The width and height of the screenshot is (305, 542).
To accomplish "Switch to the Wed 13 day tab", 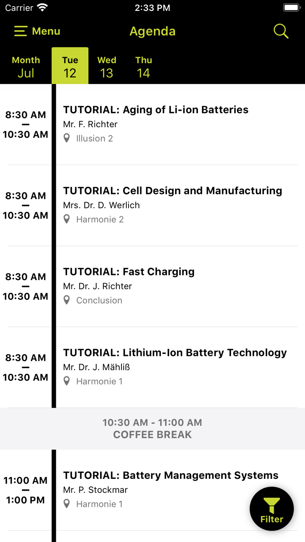I will (x=107, y=66).
